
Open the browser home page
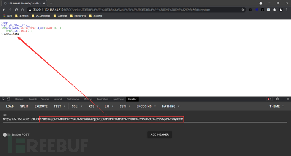[22, 10]
